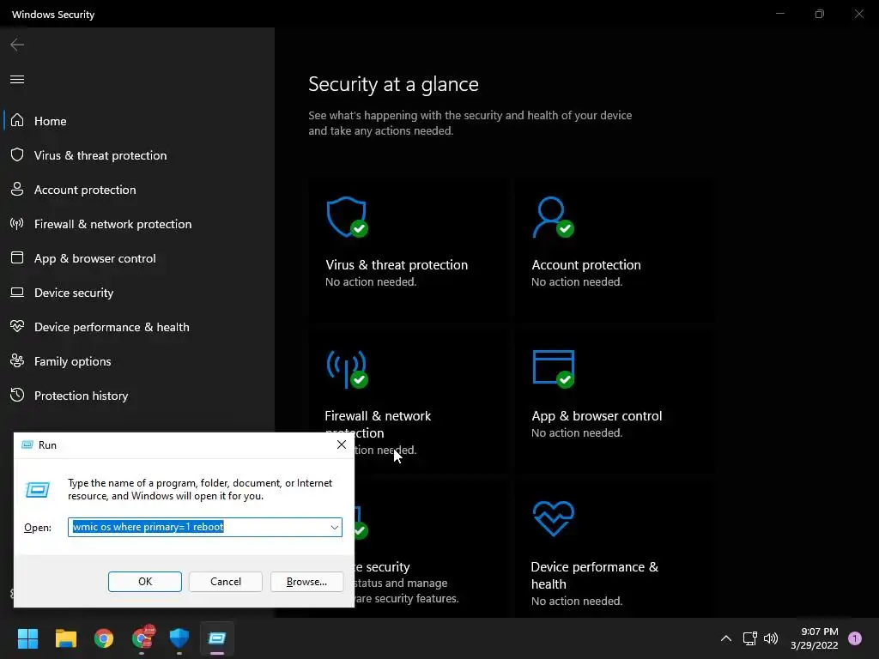The height and width of the screenshot is (659, 879).
Task: Select App & browser control in sidebar
Action: point(137,258)
